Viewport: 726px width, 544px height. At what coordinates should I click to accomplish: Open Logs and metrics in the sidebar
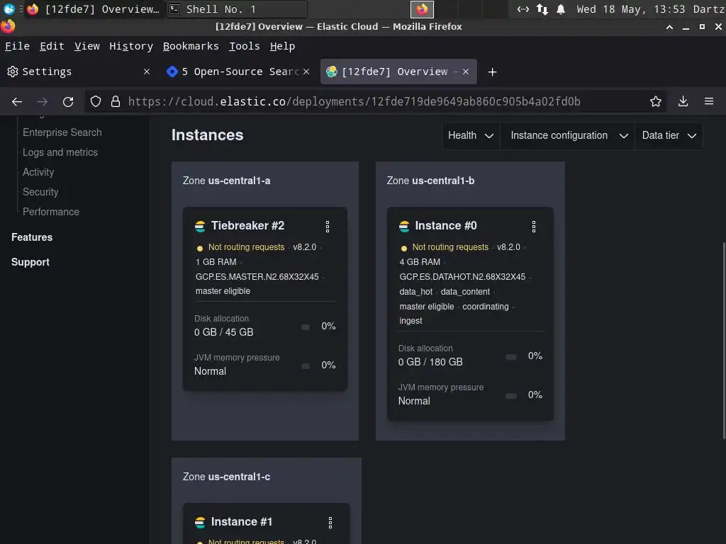click(60, 152)
